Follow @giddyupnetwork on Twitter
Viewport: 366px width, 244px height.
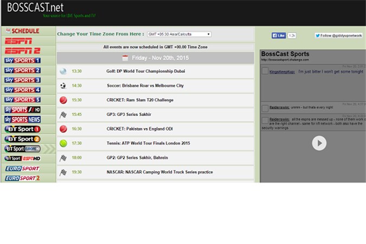click(x=339, y=35)
